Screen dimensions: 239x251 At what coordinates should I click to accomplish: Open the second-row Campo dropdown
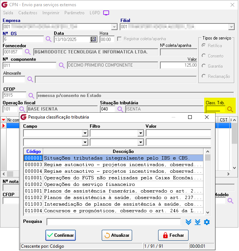tap(85, 142)
